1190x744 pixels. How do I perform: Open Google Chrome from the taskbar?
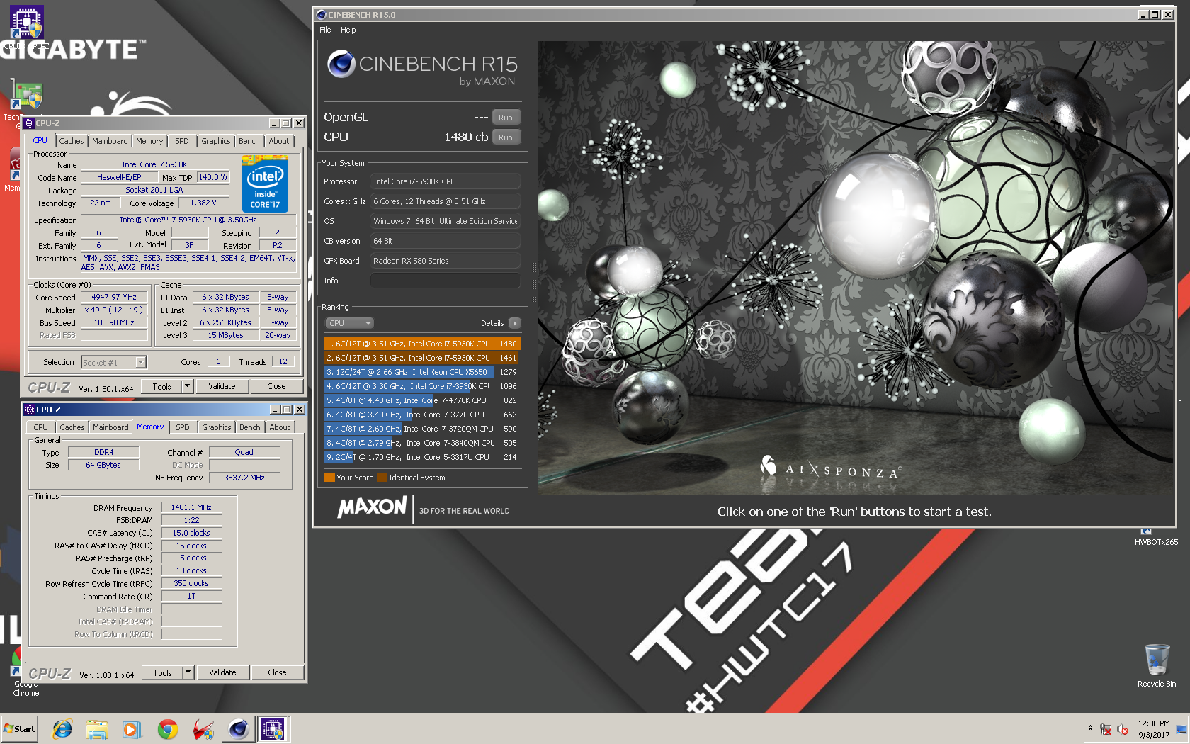pyautogui.click(x=168, y=728)
